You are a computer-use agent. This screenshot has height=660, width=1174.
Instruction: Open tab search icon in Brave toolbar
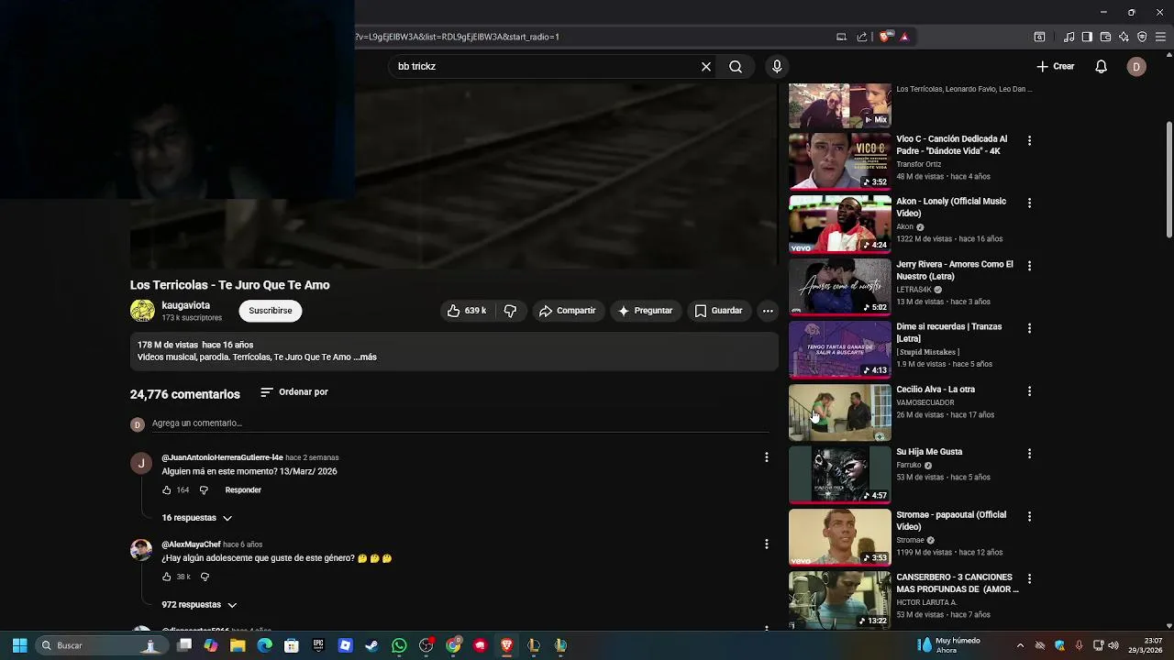click(x=1039, y=37)
